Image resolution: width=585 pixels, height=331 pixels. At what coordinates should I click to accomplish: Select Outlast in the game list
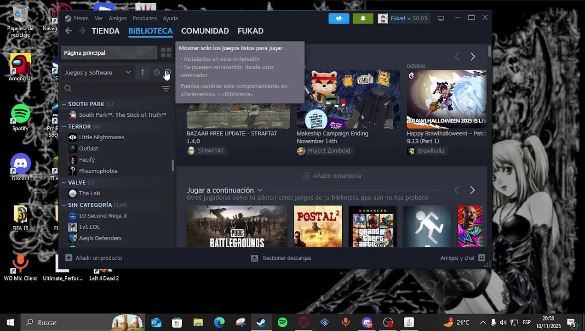[x=83, y=148]
